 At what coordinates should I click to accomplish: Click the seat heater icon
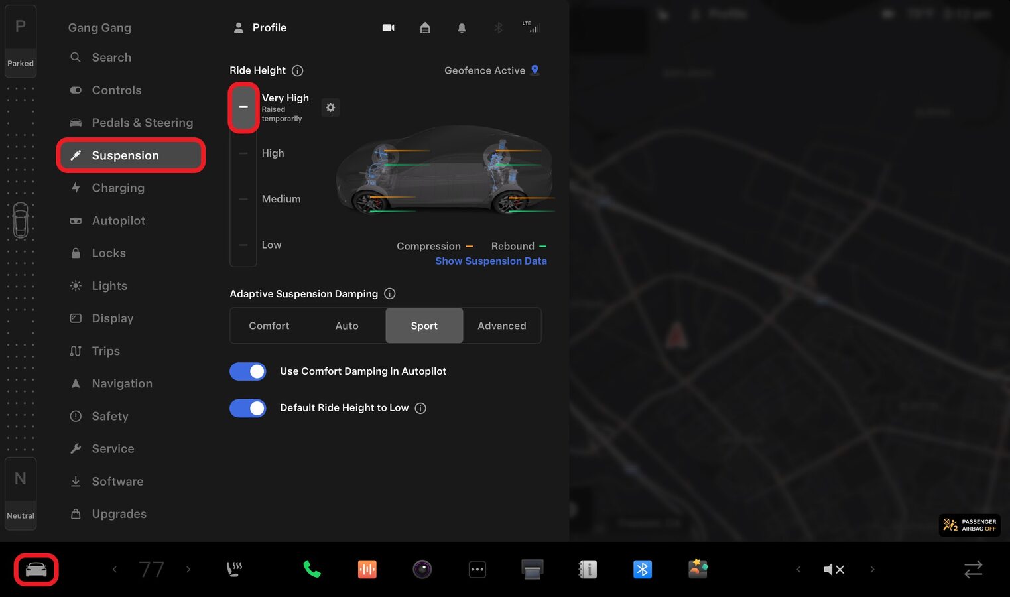pos(234,569)
